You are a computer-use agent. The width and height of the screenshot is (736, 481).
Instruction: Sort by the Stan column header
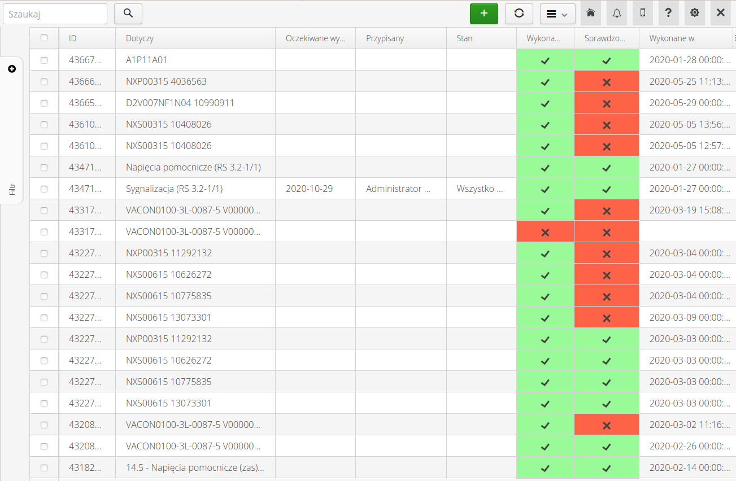click(464, 38)
